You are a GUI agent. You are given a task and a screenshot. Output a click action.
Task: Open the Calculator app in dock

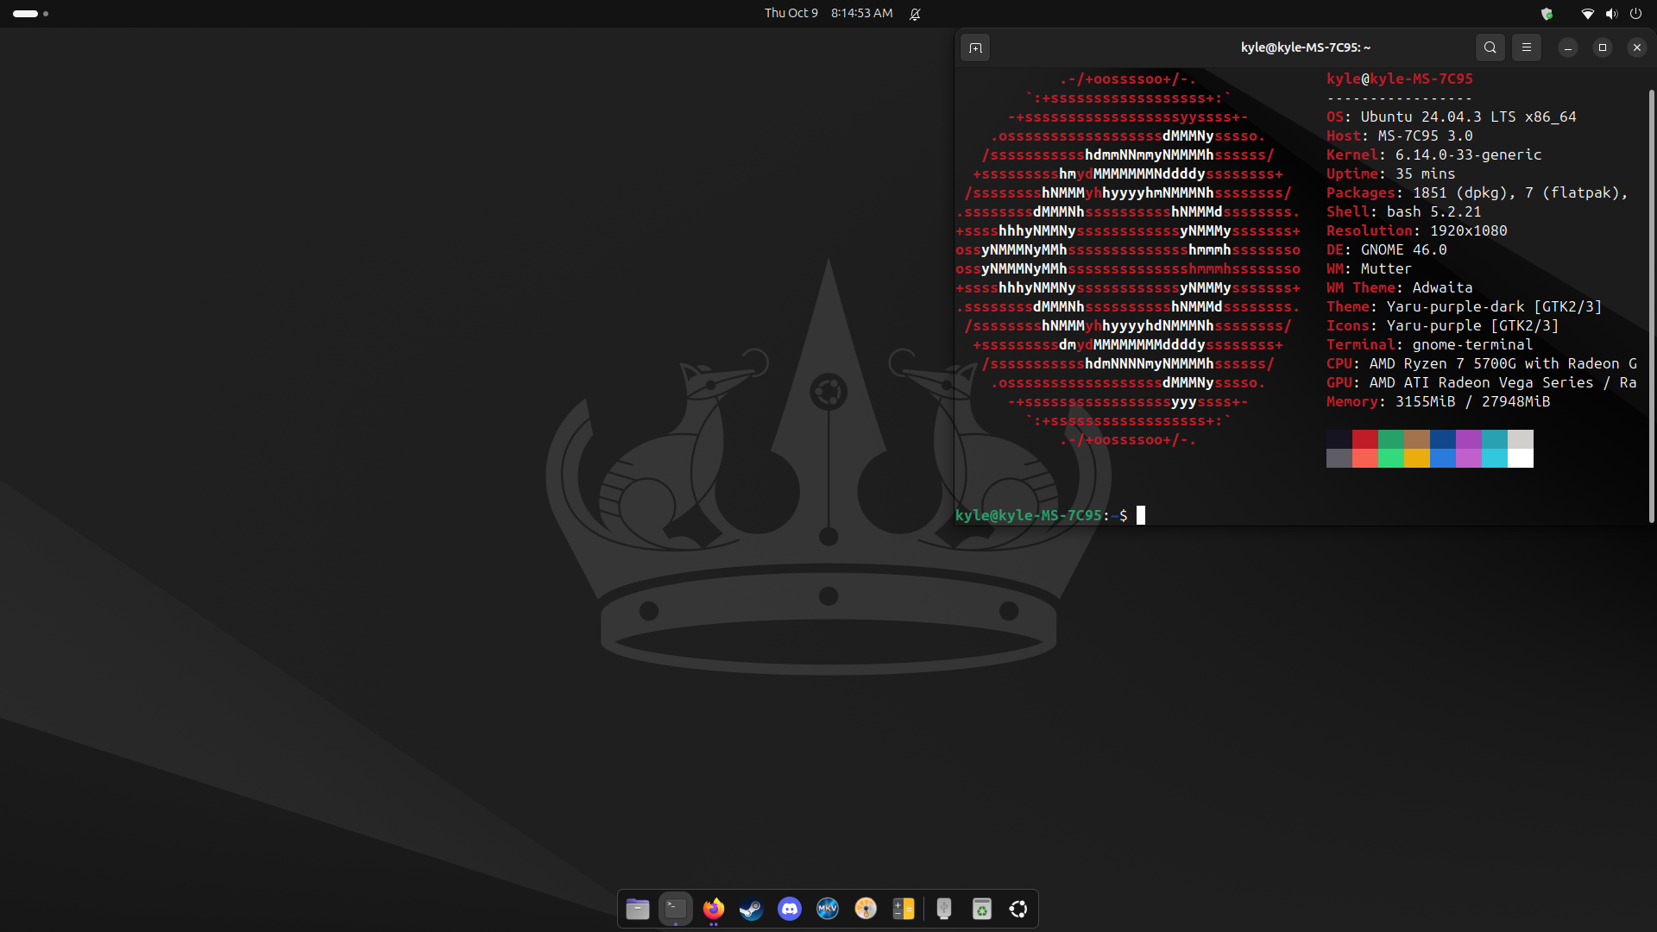tap(903, 909)
